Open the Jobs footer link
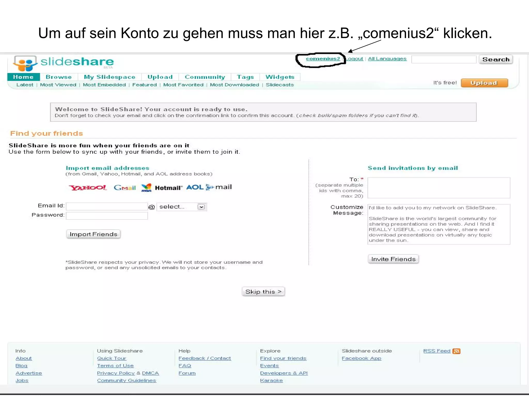Viewport: 529px width, 396px height. (22, 381)
